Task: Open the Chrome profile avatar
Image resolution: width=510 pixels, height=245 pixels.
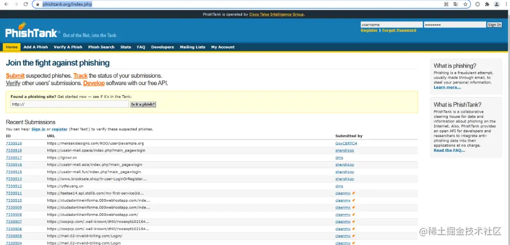Action: 496,5
